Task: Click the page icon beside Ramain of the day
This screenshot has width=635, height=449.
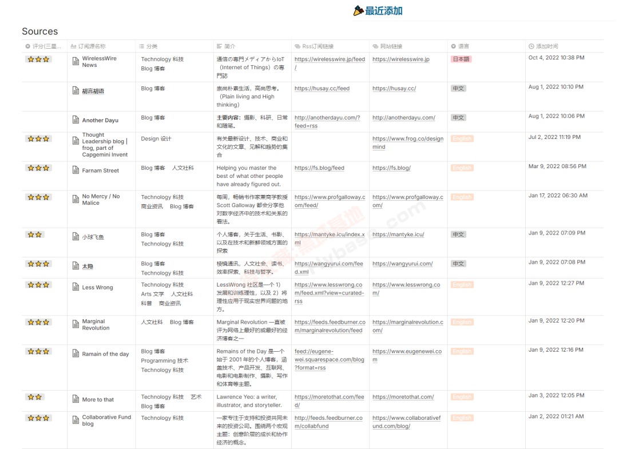Action: 76,353
